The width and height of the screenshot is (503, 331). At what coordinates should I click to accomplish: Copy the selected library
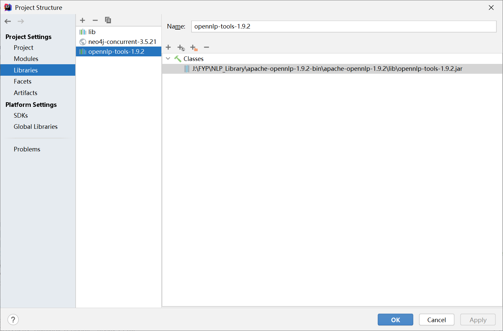pyautogui.click(x=108, y=20)
